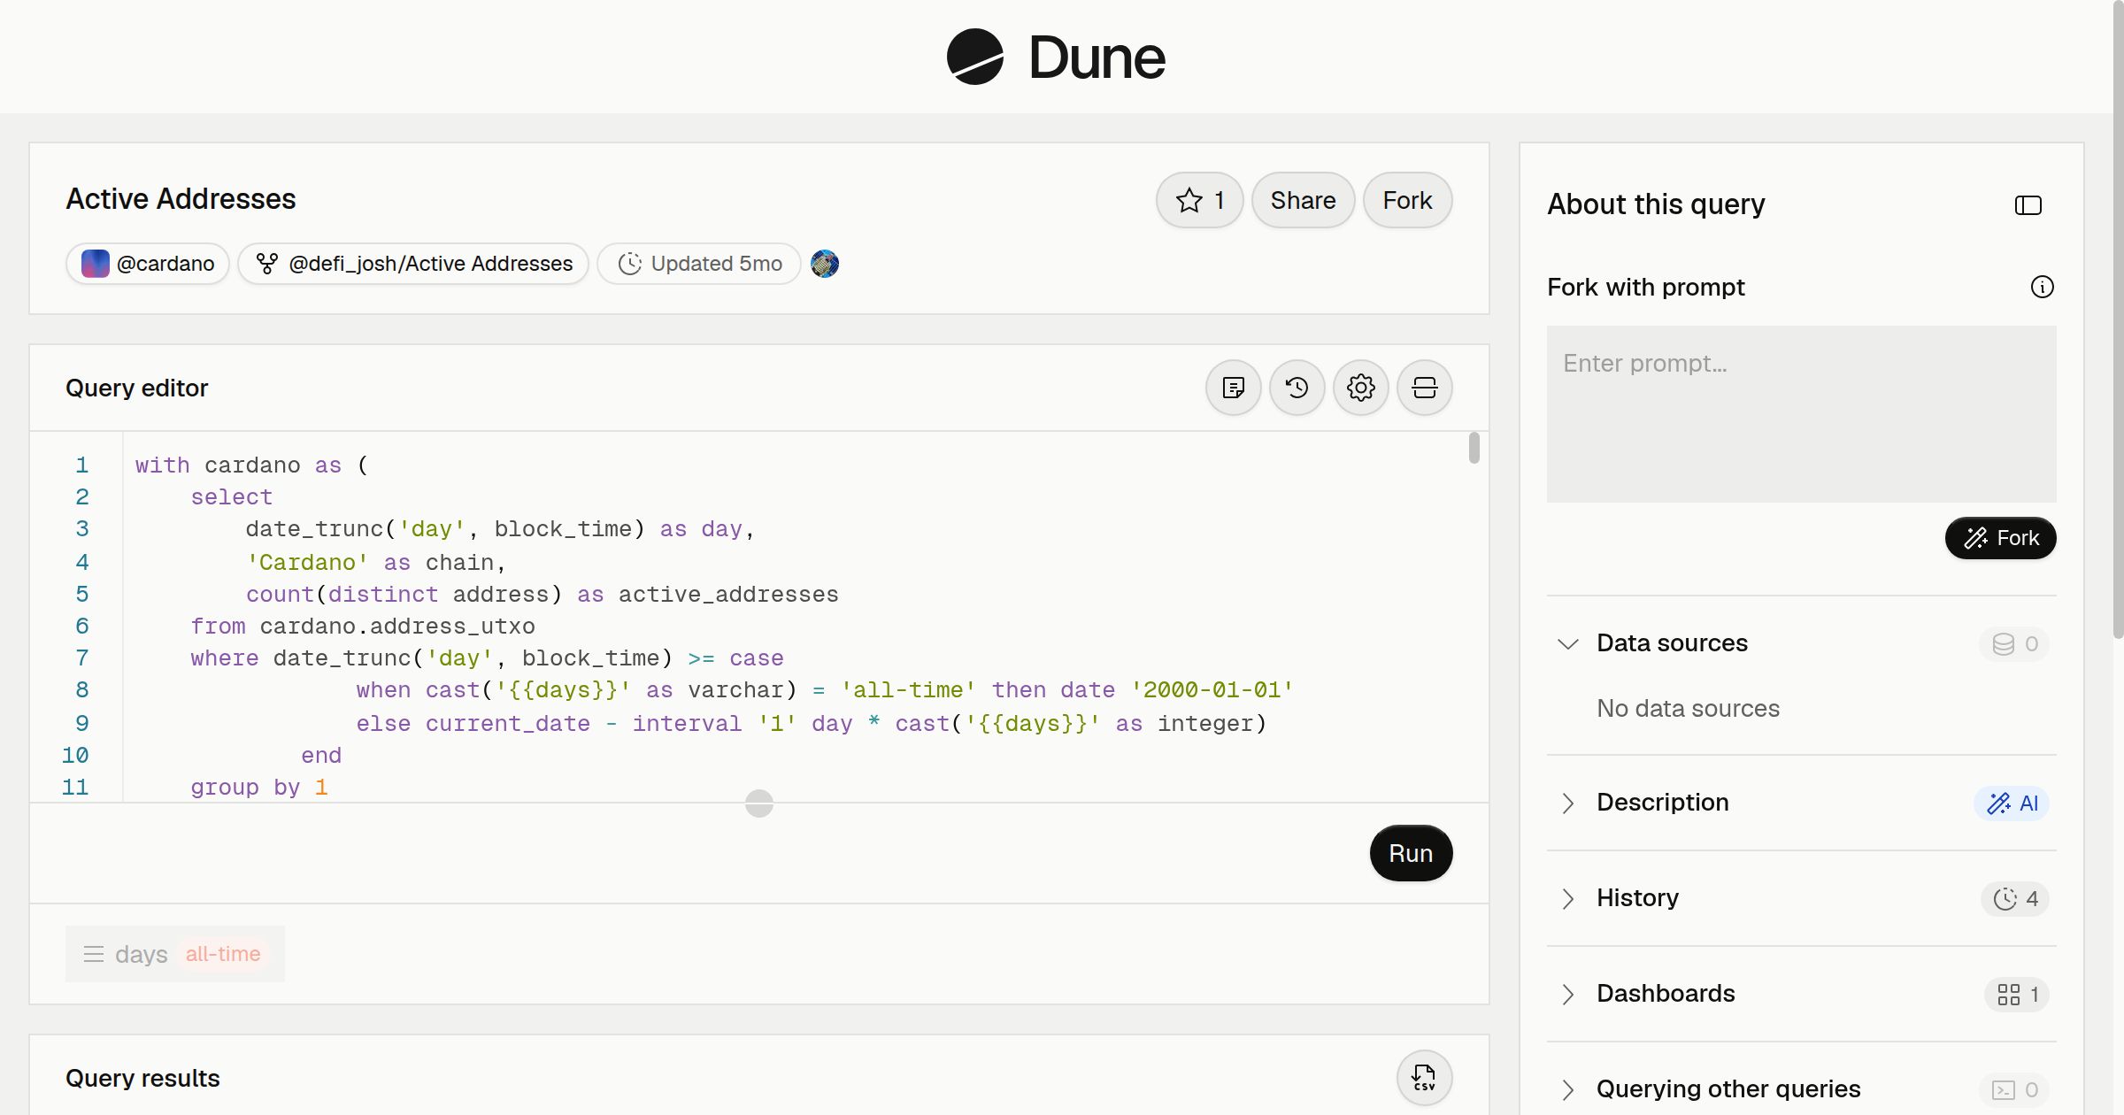Click the Active Addresses title
Image resolution: width=2124 pixels, height=1115 pixels.
click(181, 199)
